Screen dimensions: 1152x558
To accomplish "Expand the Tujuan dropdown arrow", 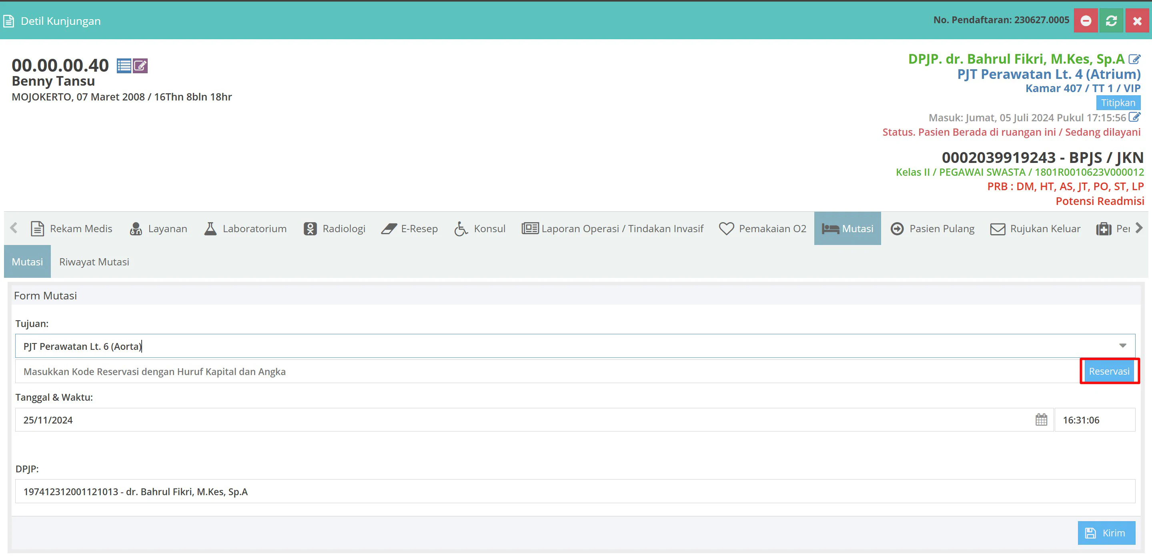I will pos(1122,345).
